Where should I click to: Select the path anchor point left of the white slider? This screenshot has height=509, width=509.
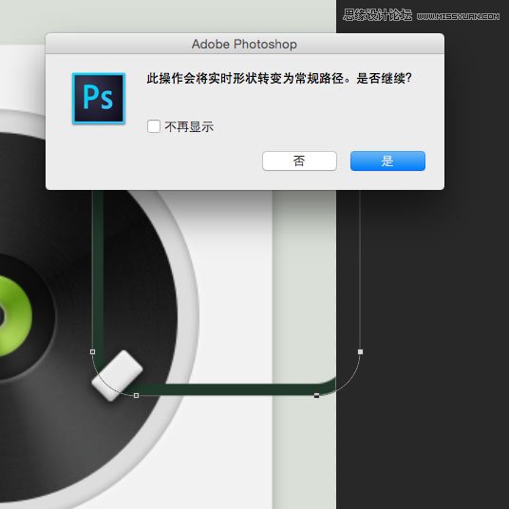[92, 351]
